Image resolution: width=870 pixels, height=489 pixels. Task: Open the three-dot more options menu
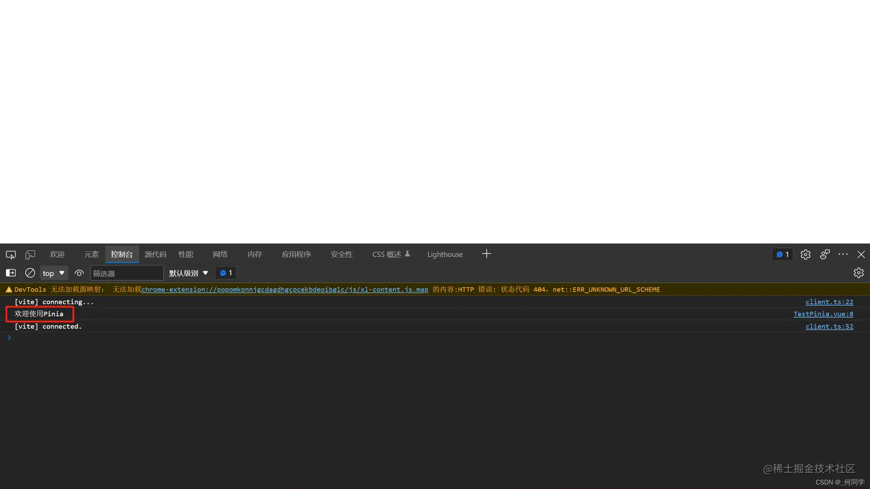[843, 255]
